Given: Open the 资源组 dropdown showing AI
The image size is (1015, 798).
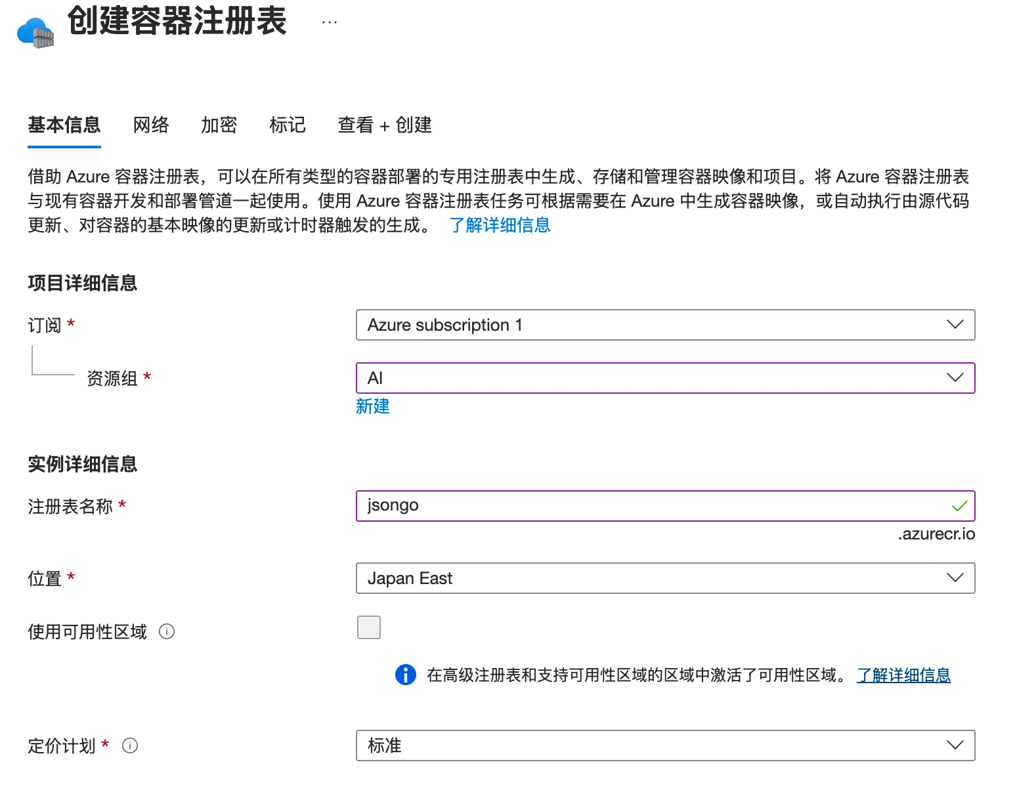Looking at the screenshot, I should click(664, 378).
